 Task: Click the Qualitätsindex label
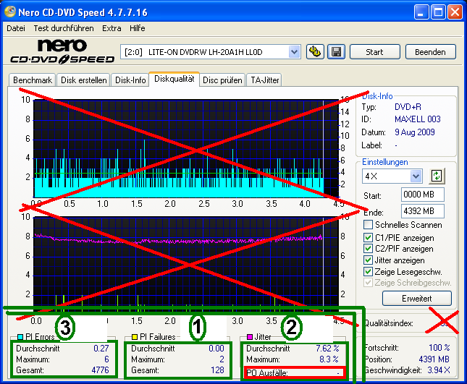pyautogui.click(x=389, y=323)
